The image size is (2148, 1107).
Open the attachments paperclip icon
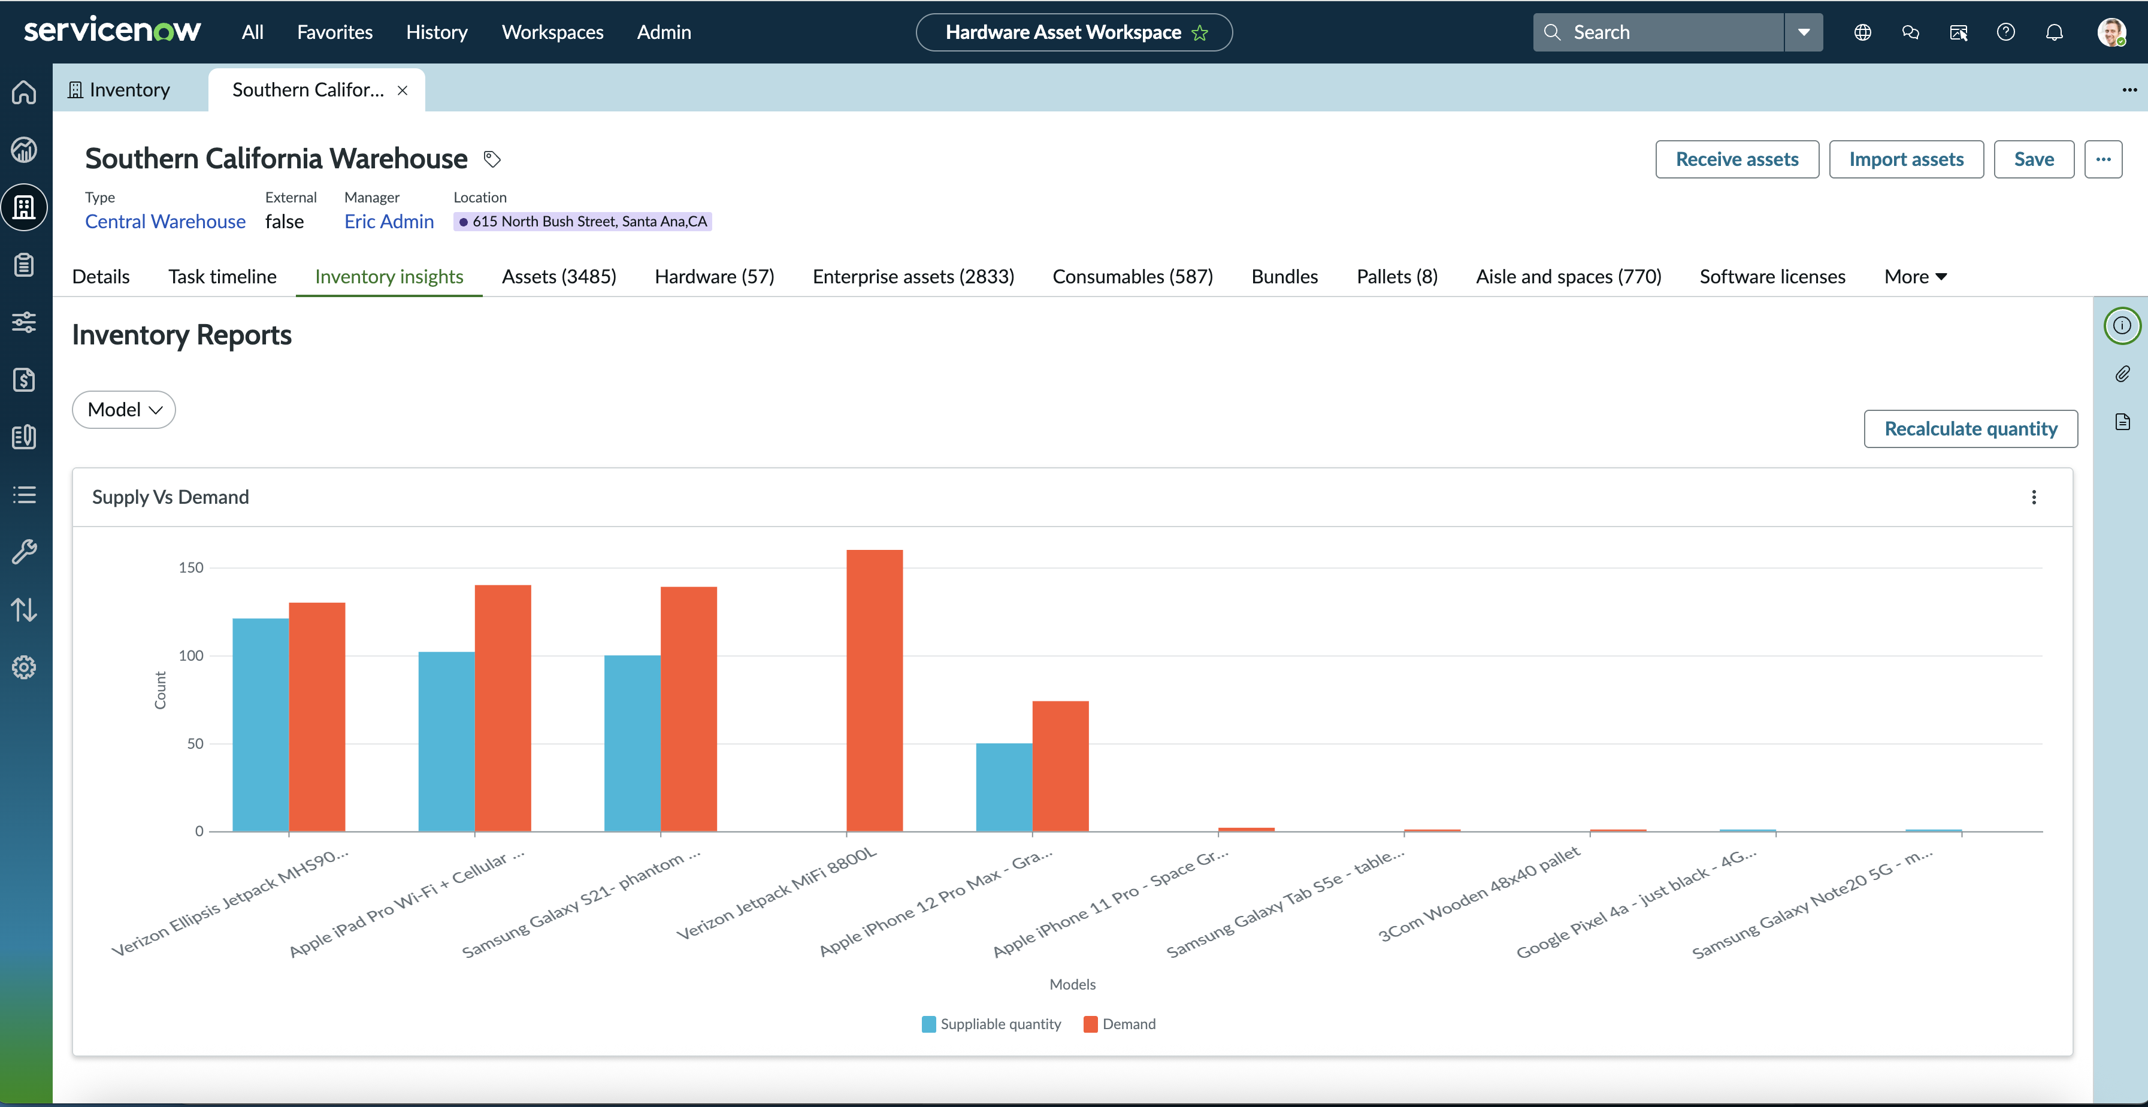2122,373
